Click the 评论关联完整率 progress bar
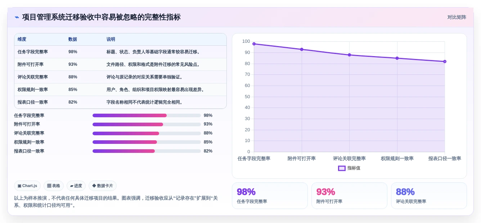Screen dimensions: 481x223 pos(147,133)
